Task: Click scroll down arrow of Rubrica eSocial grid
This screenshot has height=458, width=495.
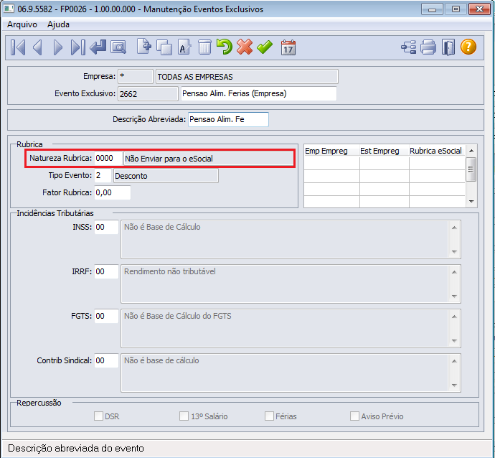Action: (471, 201)
